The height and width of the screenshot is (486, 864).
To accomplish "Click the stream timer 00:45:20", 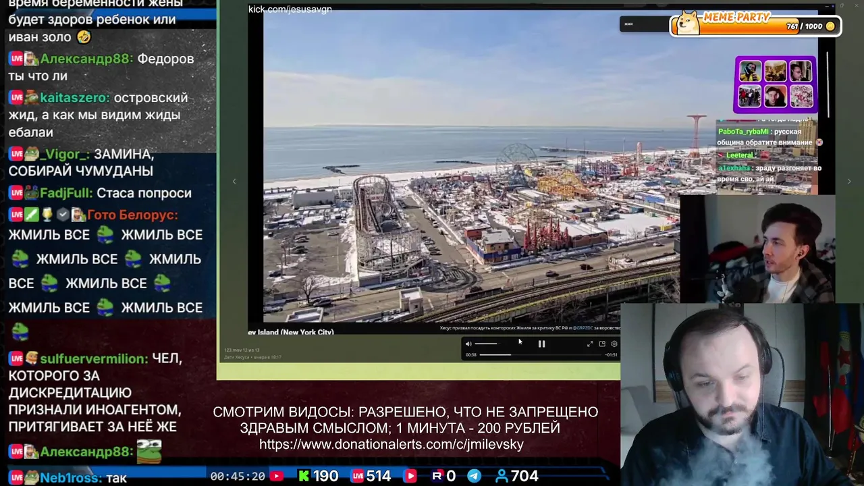I will click(x=238, y=476).
